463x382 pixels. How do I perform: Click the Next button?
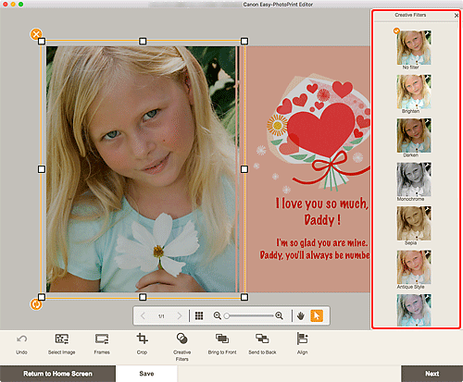pos(432,374)
